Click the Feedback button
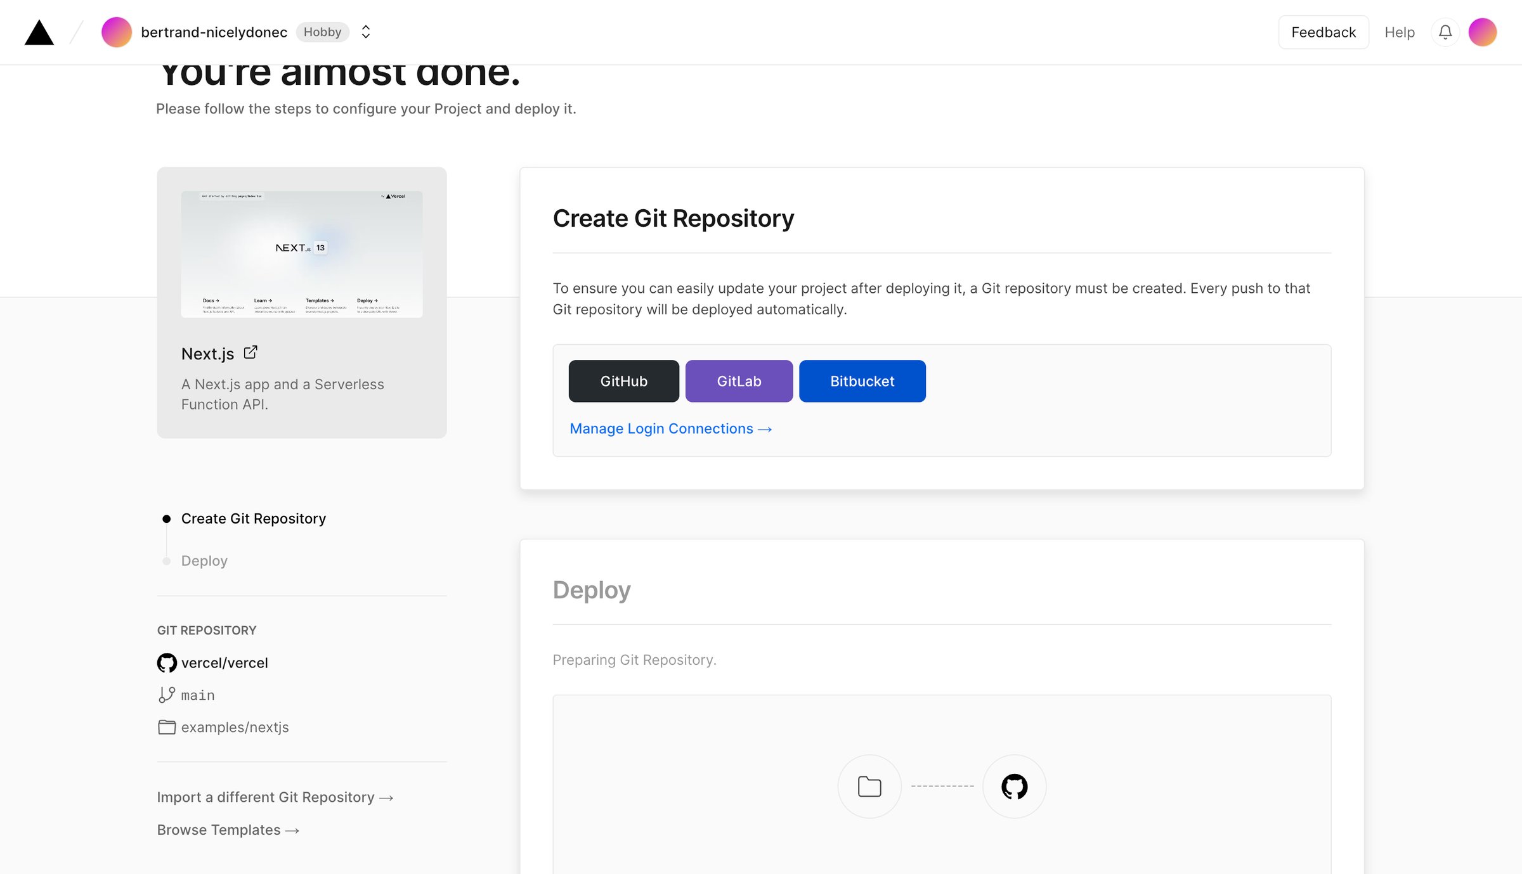The height and width of the screenshot is (874, 1522). coord(1324,32)
